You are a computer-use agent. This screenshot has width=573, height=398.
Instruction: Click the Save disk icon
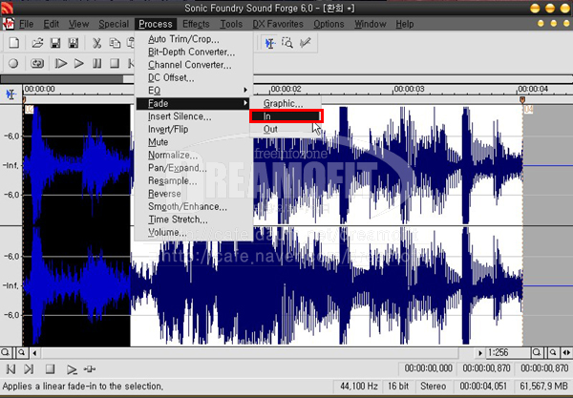[55, 43]
